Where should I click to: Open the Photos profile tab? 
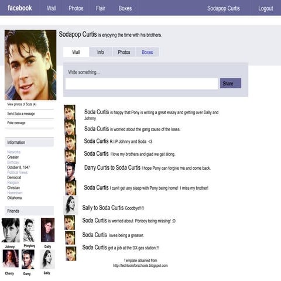point(124,52)
